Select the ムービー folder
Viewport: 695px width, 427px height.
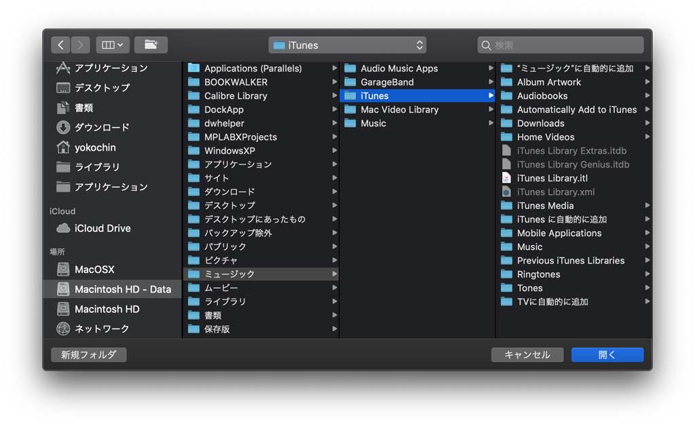tap(261, 288)
